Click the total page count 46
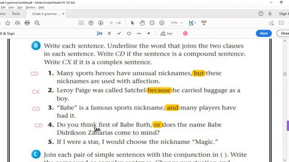289x162 pixels. 119,23
